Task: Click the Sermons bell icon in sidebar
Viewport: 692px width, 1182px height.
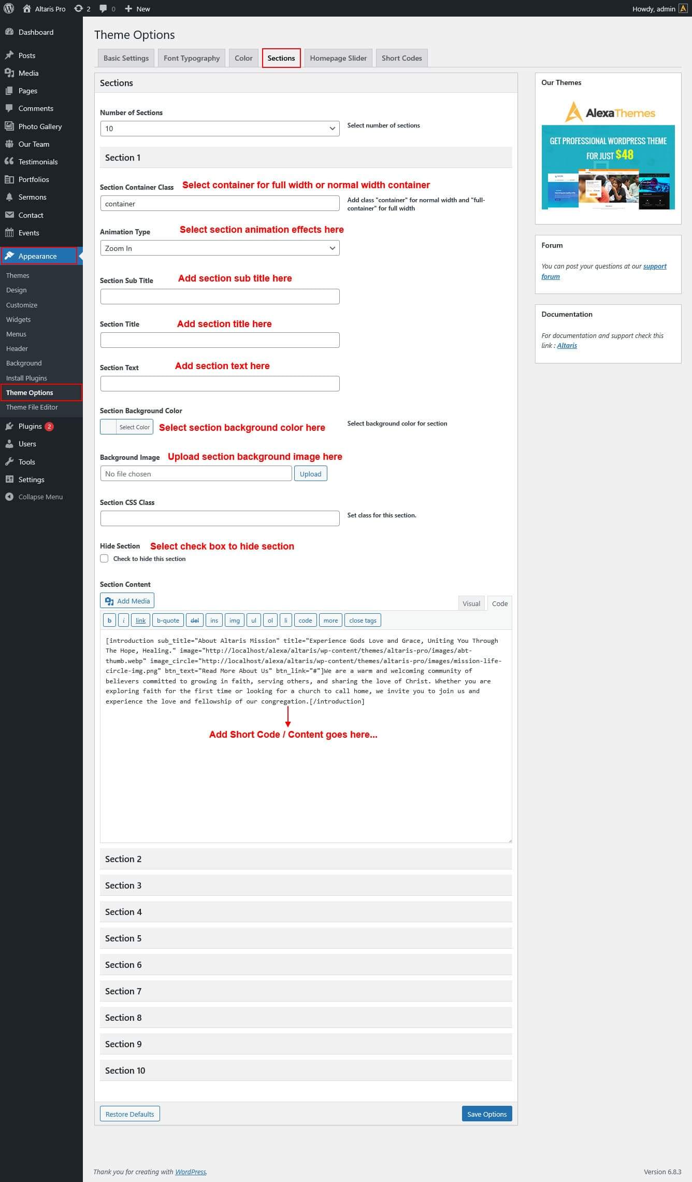Action: click(x=9, y=197)
